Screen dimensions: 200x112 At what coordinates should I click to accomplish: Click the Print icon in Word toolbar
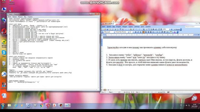115,29
